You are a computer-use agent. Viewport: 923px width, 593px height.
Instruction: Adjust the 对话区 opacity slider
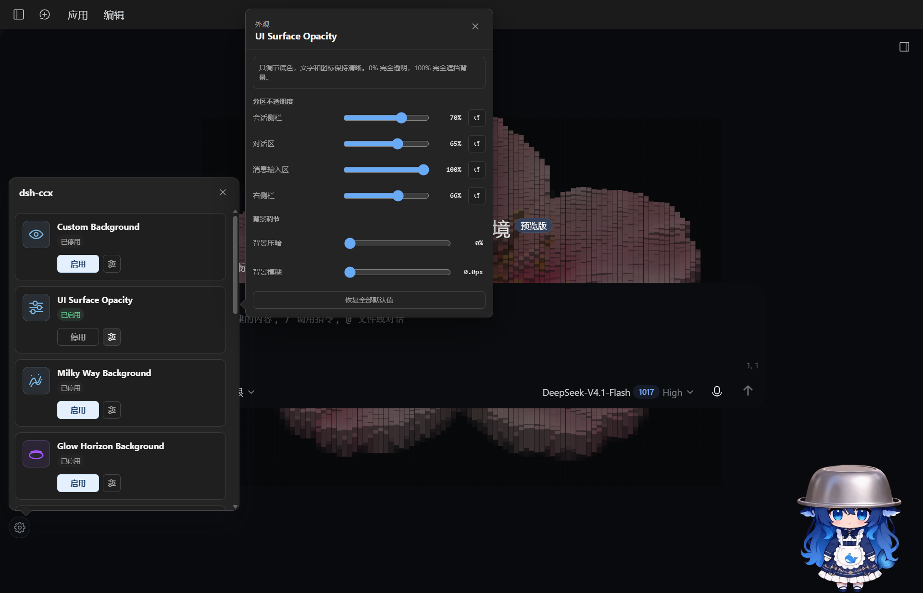(386, 144)
